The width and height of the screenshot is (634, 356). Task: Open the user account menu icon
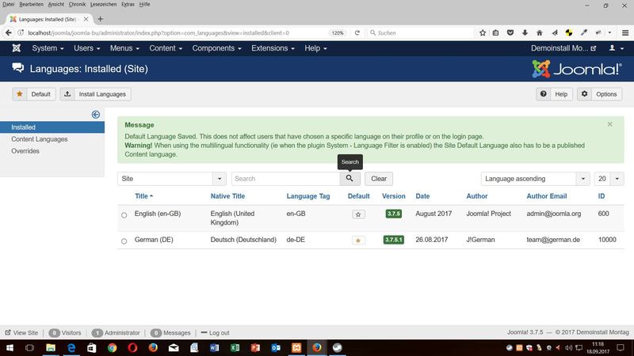[617, 48]
